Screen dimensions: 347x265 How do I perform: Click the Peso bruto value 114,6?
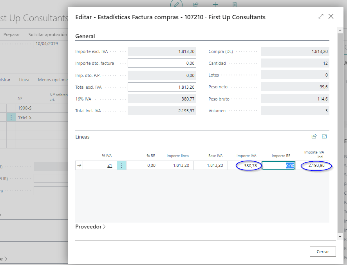click(295, 99)
